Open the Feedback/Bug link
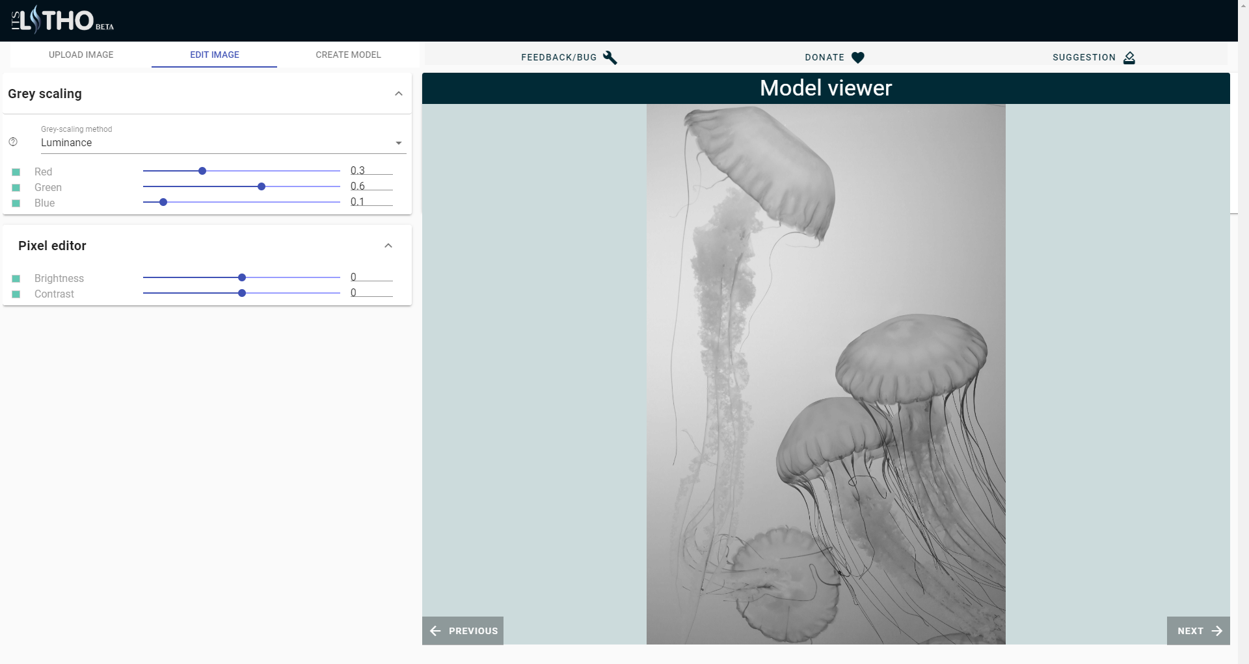The height and width of the screenshot is (664, 1249). (559, 57)
